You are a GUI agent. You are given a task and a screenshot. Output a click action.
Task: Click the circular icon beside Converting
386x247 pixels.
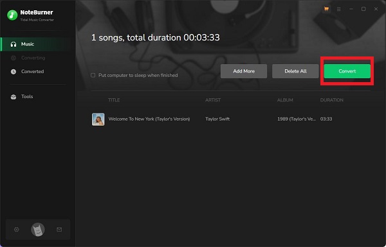pos(14,58)
